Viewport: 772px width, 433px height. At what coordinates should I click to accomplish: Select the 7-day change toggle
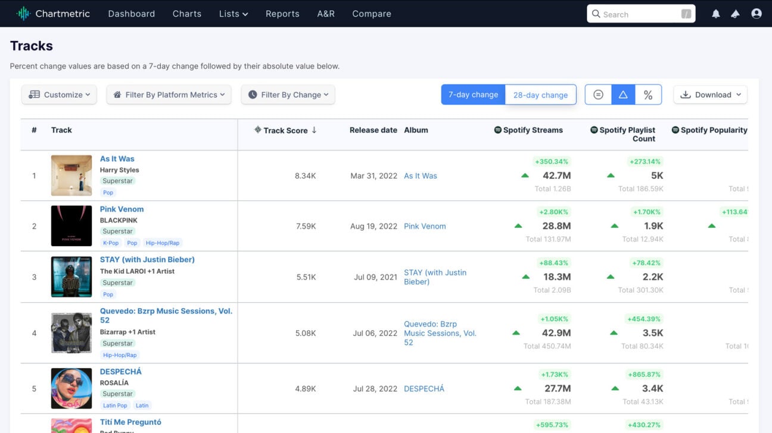click(474, 94)
